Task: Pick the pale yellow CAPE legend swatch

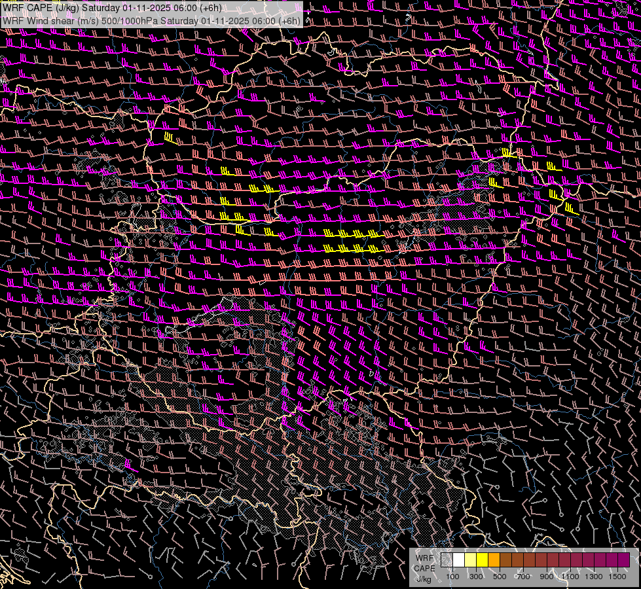Action: pos(470,560)
